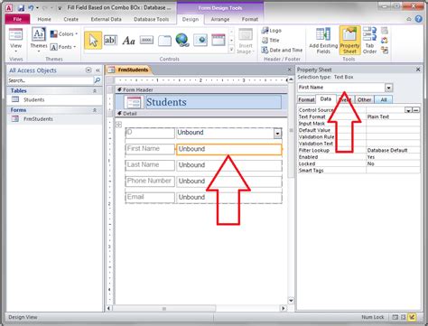Switch to Layout View in status bar
Viewport: 428px width, 326px height.
pos(404,317)
